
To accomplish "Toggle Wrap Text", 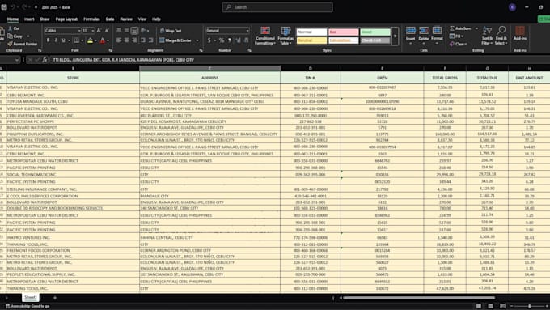I will [x=171, y=31].
